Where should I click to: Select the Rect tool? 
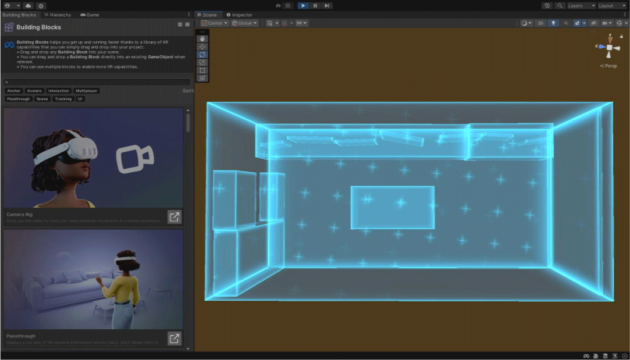click(202, 70)
